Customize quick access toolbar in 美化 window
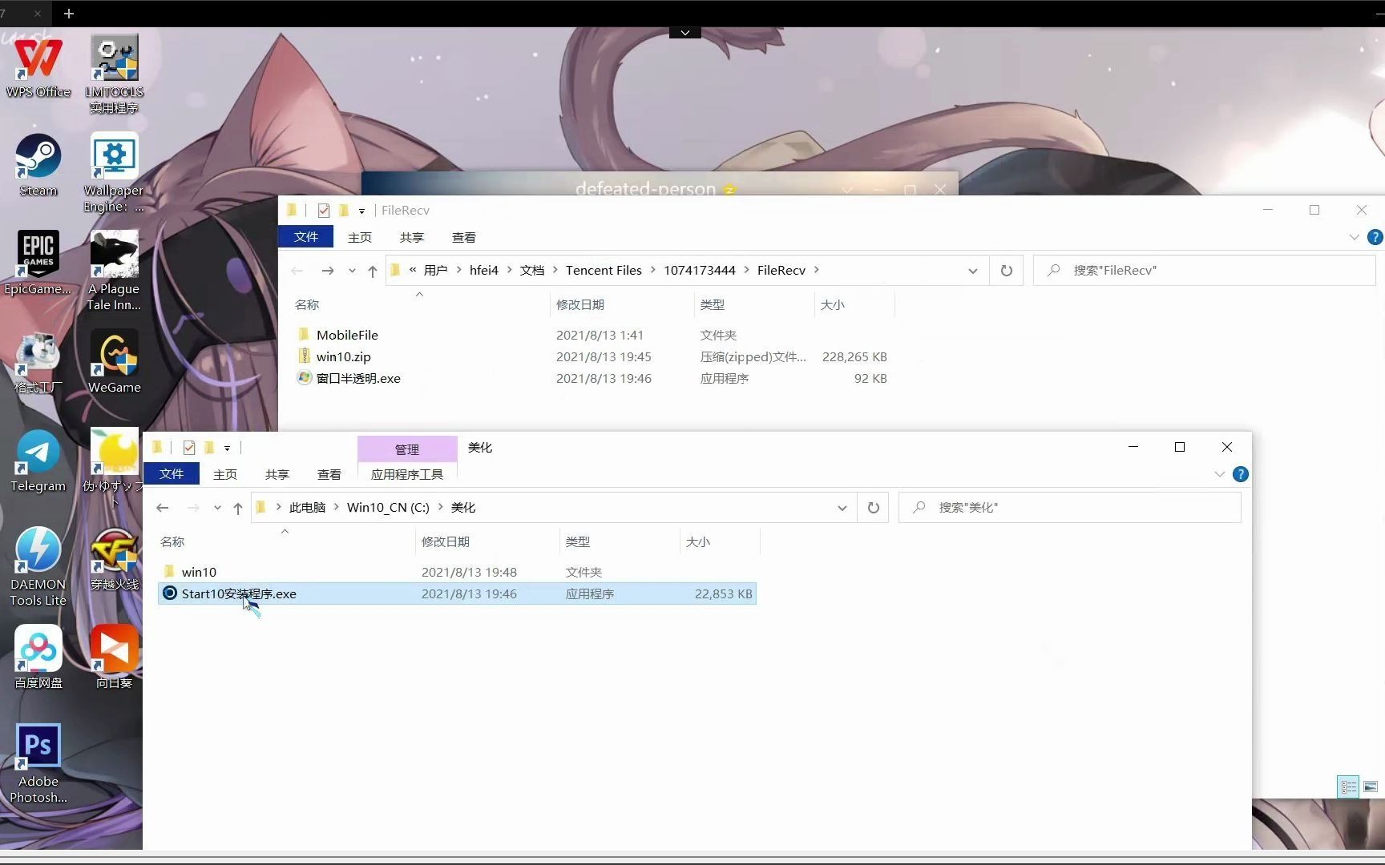The image size is (1385, 865). click(228, 449)
